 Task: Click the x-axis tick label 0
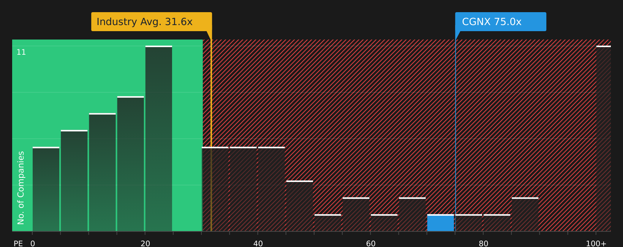(x=33, y=244)
